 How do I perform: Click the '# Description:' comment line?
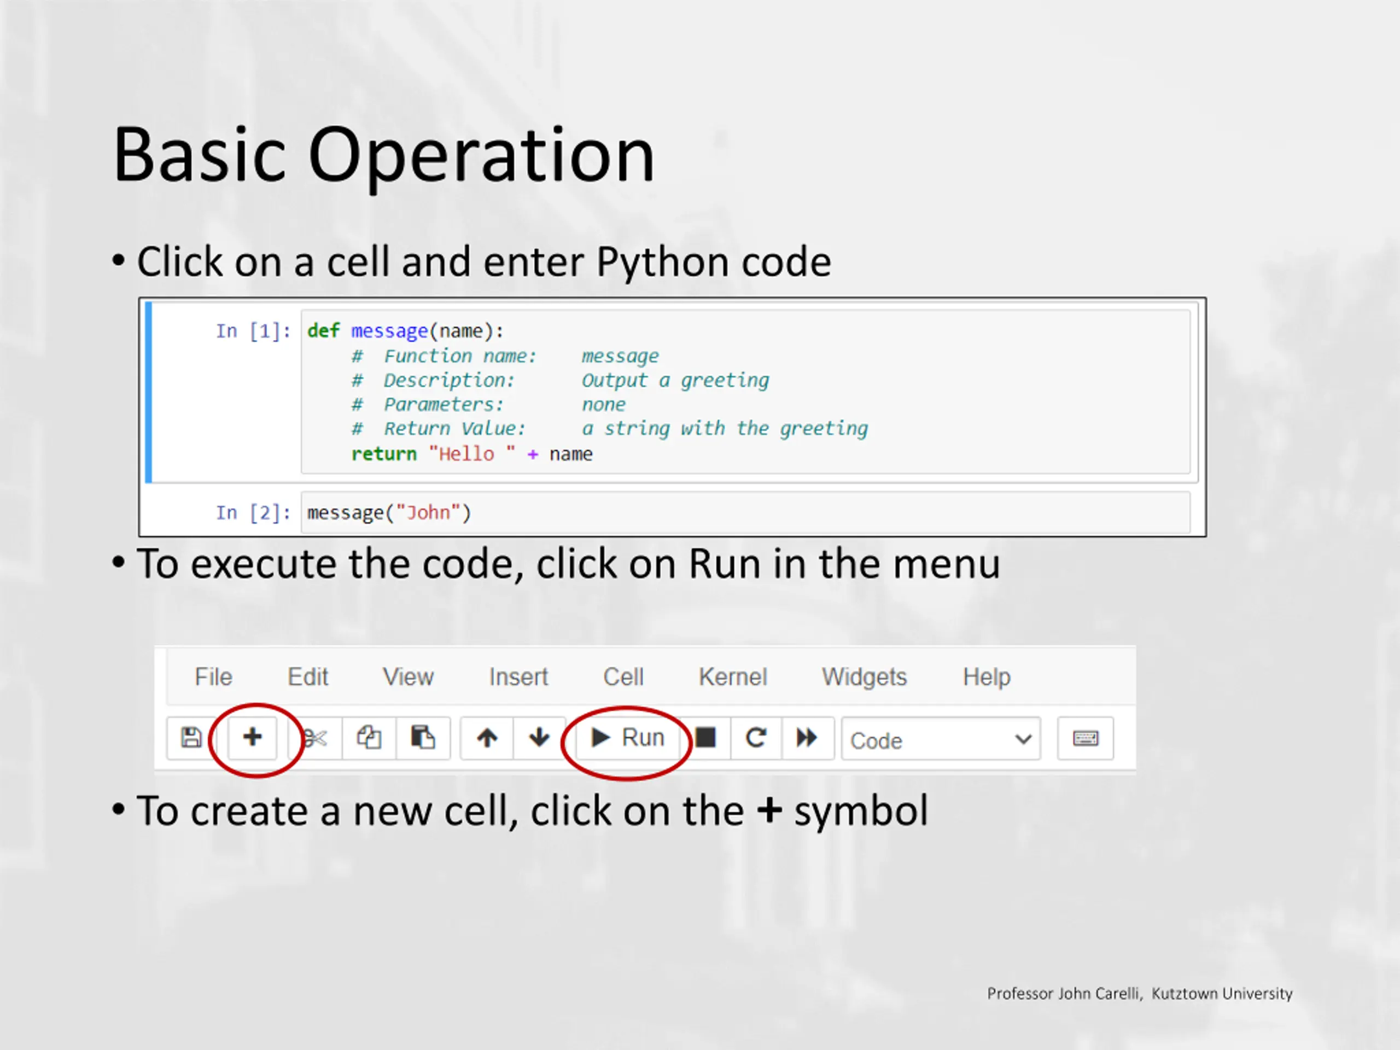coord(560,381)
